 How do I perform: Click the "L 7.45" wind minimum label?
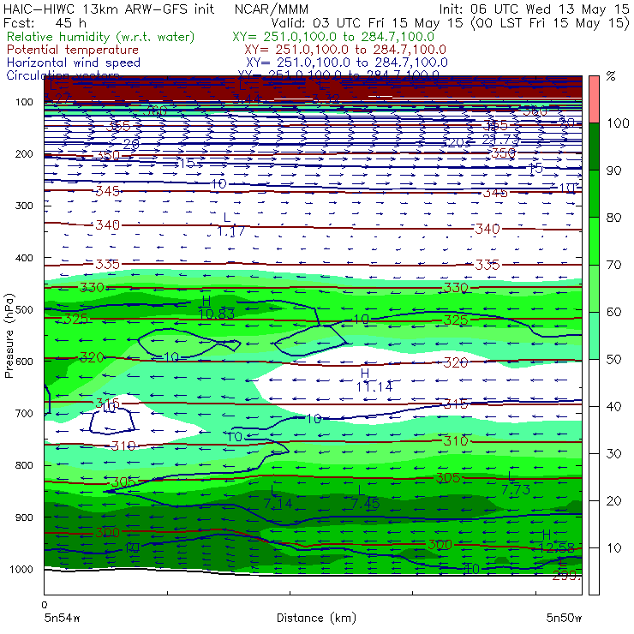(x=365, y=497)
